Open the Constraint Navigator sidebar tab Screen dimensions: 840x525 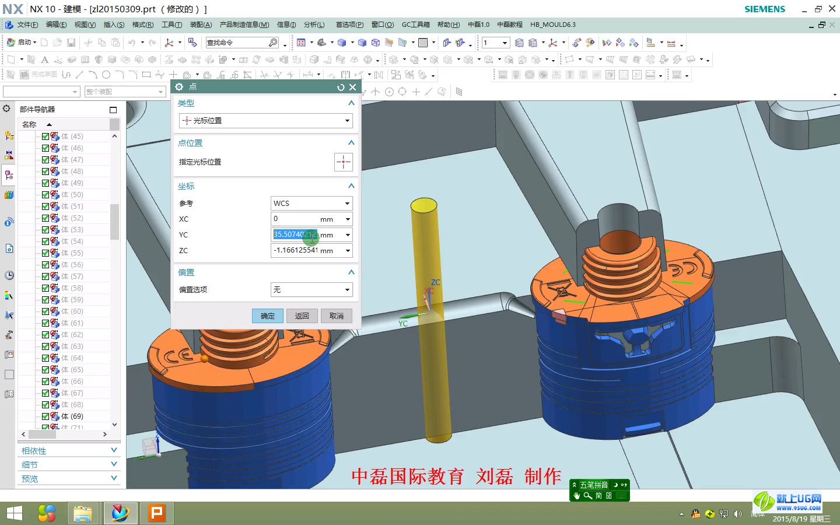[x=9, y=155]
